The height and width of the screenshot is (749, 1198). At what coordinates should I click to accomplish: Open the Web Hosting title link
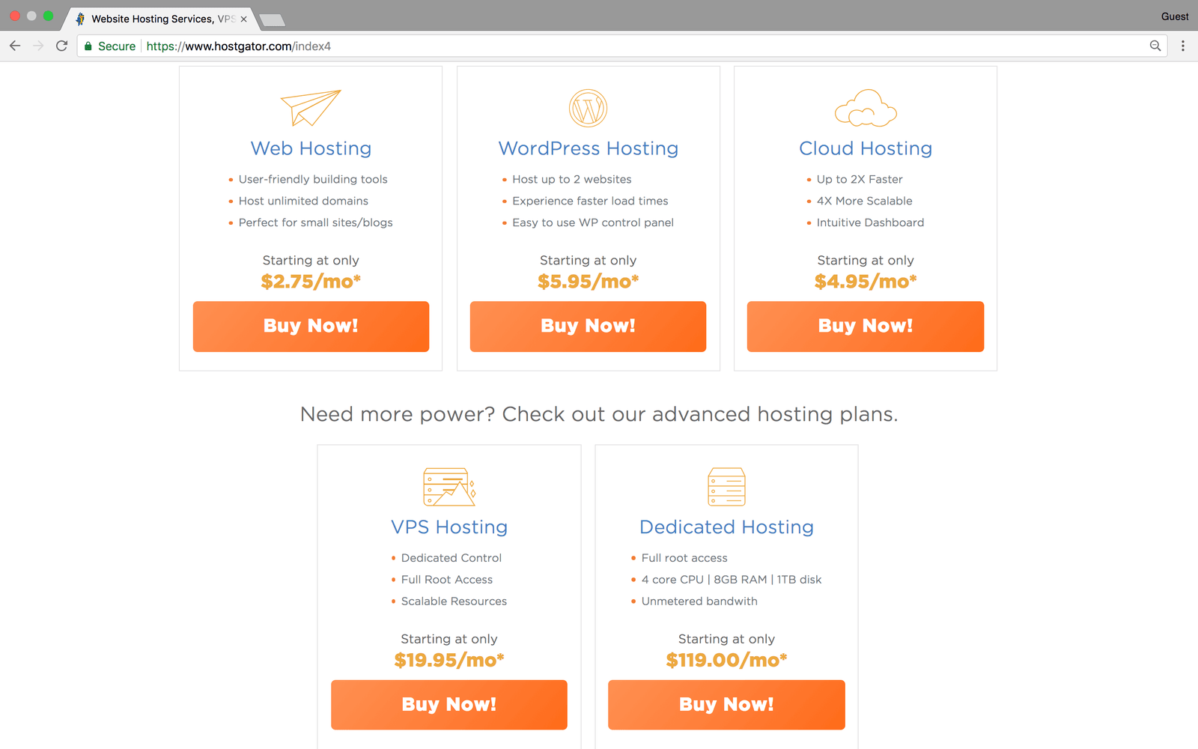(311, 148)
